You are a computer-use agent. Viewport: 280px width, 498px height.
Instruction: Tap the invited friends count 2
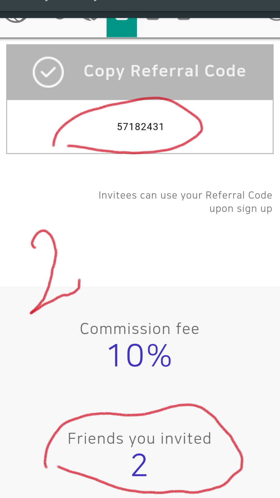point(139,465)
